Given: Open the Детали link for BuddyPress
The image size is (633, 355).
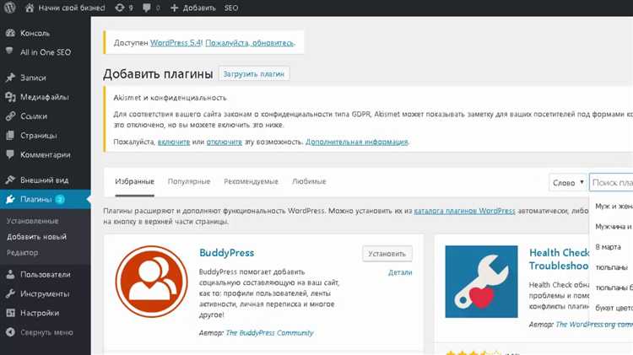Looking at the screenshot, I should click(x=400, y=272).
